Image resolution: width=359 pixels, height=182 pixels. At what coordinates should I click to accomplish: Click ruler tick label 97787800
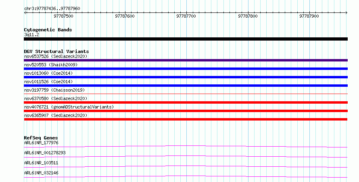pyautogui.click(x=248, y=16)
